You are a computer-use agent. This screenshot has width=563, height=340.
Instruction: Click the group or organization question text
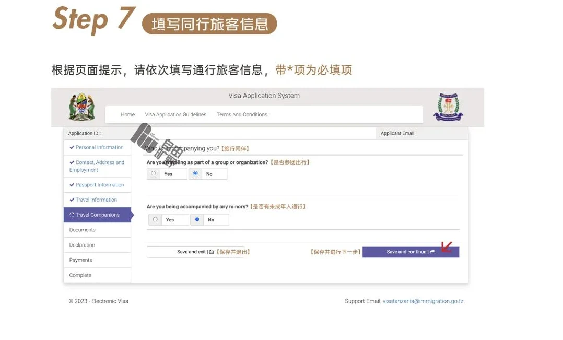pyautogui.click(x=207, y=162)
